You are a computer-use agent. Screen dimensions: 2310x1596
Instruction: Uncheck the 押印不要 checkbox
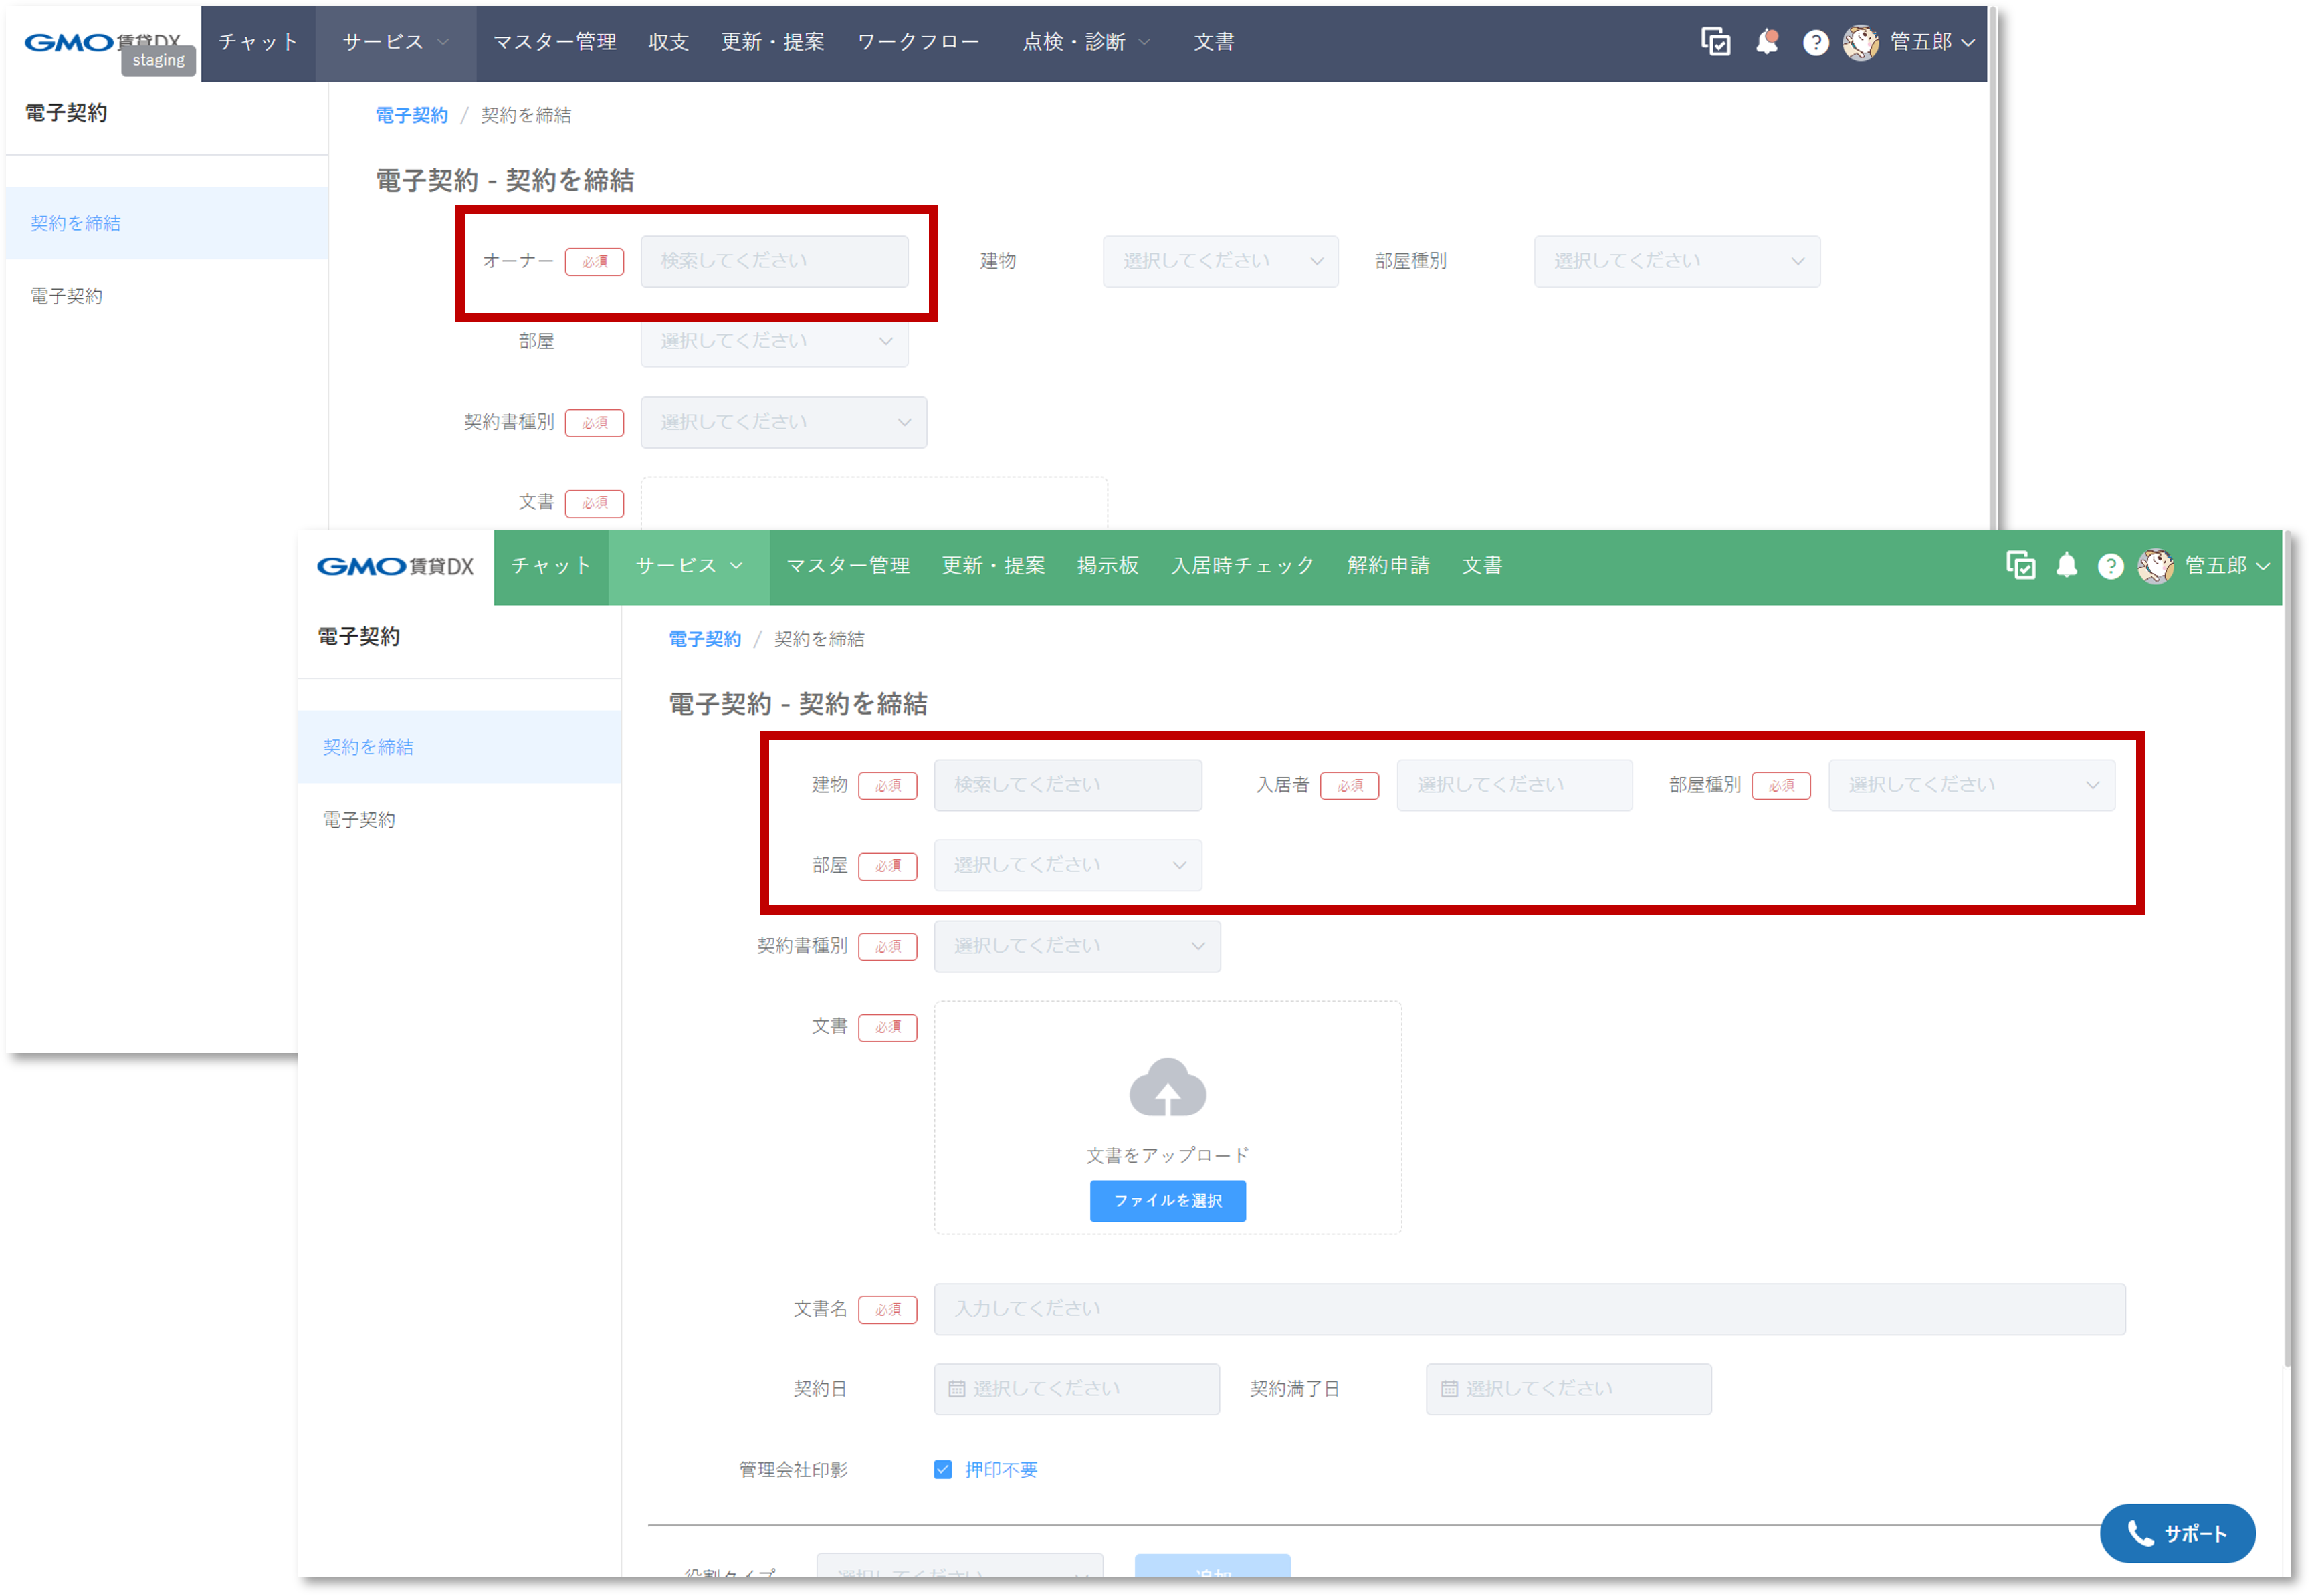click(x=942, y=1469)
